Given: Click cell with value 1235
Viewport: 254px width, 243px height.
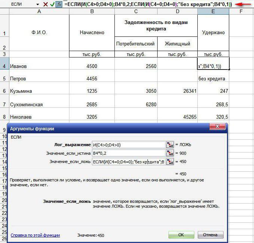Looking at the screenshot, I should click(x=92, y=88).
